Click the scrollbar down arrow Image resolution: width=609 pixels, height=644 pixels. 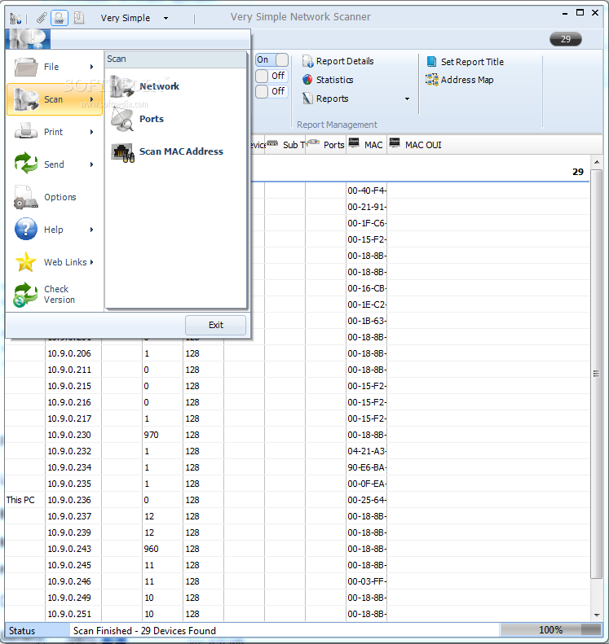pyautogui.click(x=596, y=615)
